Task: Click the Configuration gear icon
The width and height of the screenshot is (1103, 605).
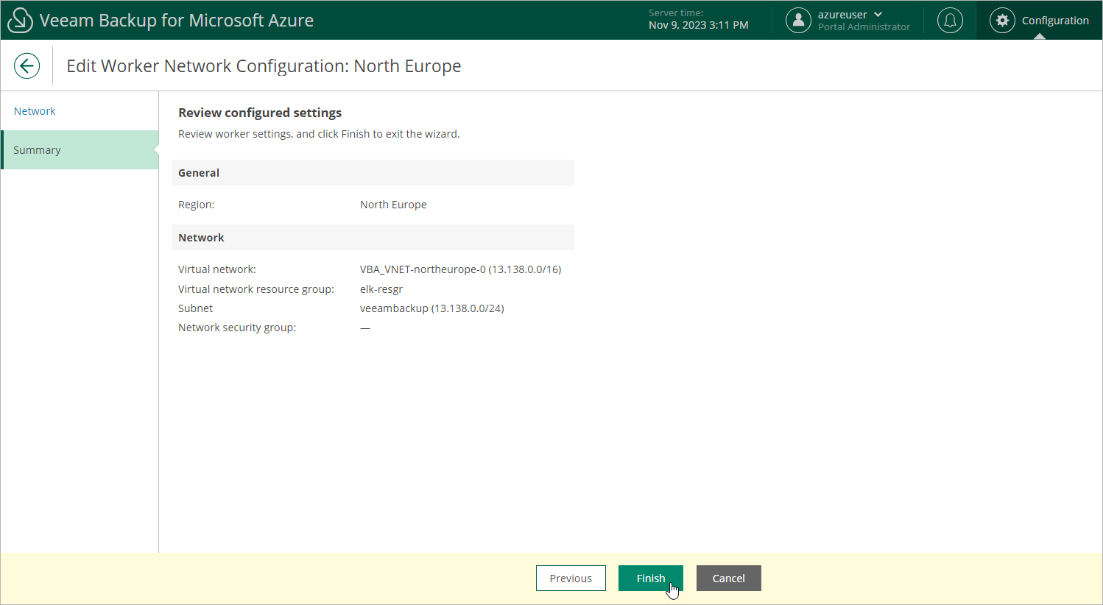Action: tap(1002, 21)
